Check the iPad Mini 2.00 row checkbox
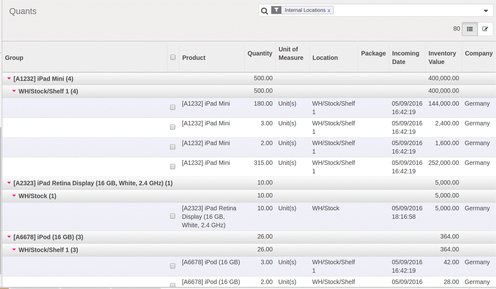The image size is (496, 289). click(x=173, y=147)
